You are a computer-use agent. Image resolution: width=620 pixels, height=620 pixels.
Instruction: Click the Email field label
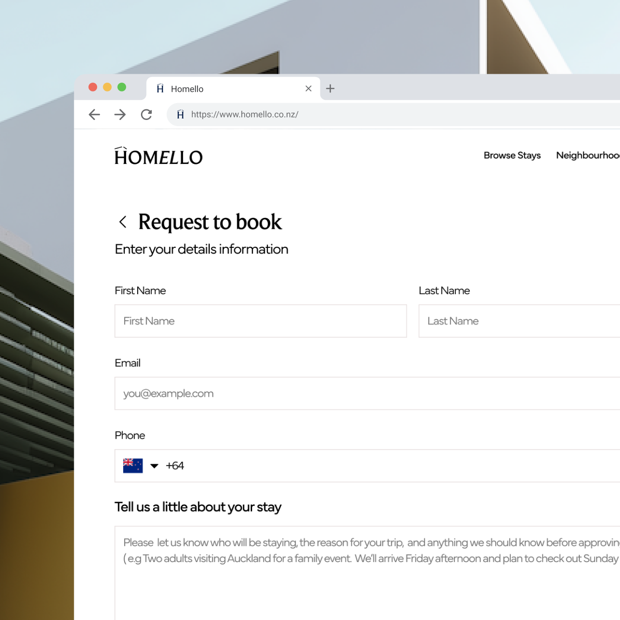pos(127,363)
